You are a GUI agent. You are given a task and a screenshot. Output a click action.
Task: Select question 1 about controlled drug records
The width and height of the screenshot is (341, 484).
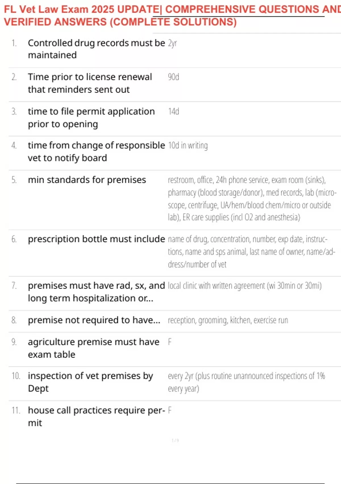pos(96,49)
